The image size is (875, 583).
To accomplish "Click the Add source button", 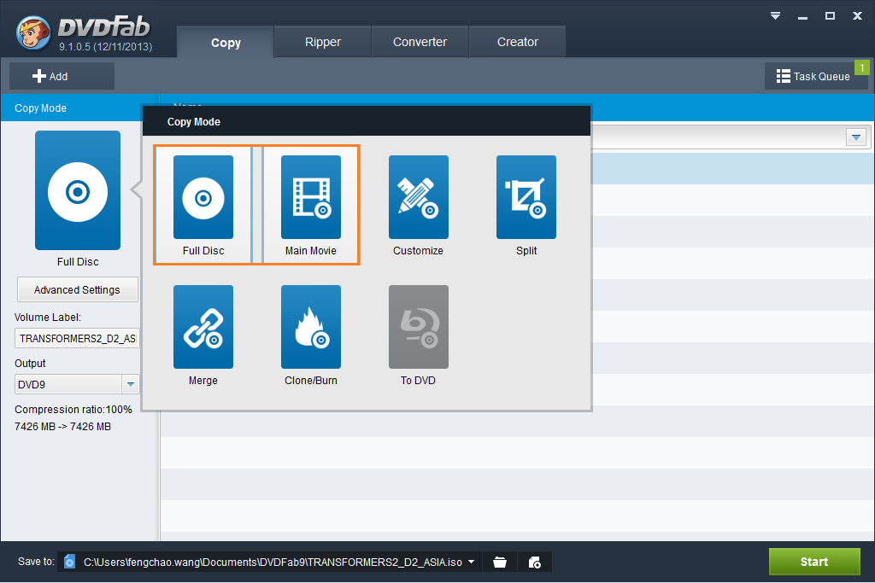I will pos(60,75).
